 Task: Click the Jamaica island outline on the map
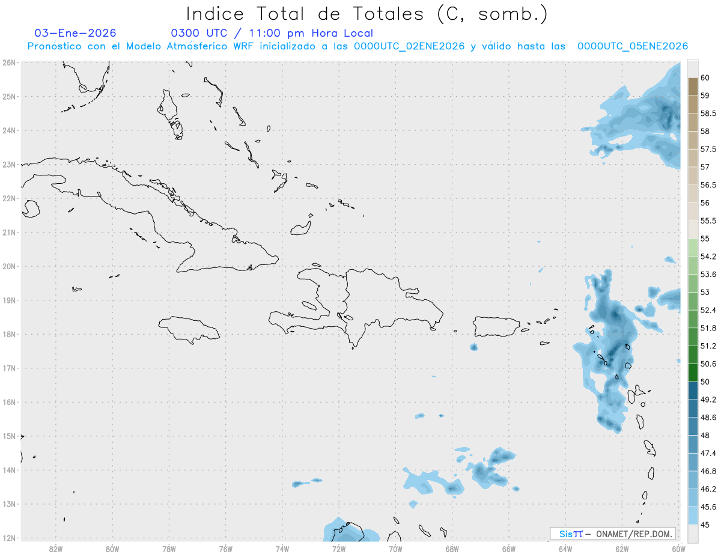point(189,330)
